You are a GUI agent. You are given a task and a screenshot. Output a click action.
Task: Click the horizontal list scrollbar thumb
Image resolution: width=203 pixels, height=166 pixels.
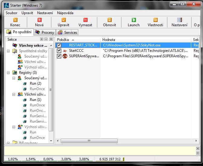pos(89,141)
